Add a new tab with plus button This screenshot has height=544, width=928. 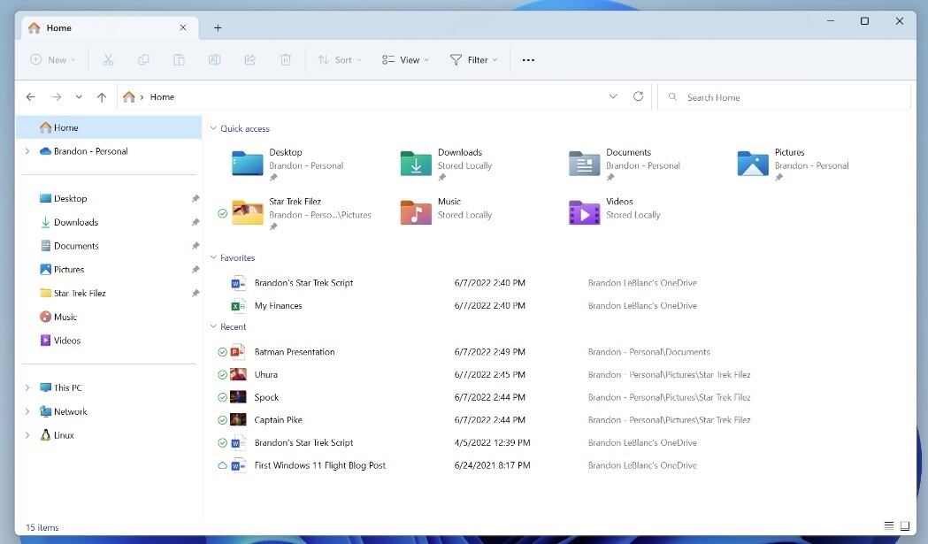[x=218, y=27]
